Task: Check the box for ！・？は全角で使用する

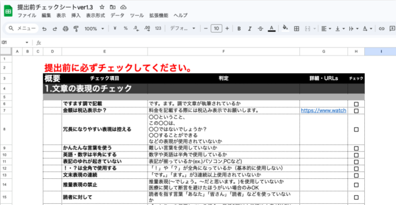Action: 356,169
